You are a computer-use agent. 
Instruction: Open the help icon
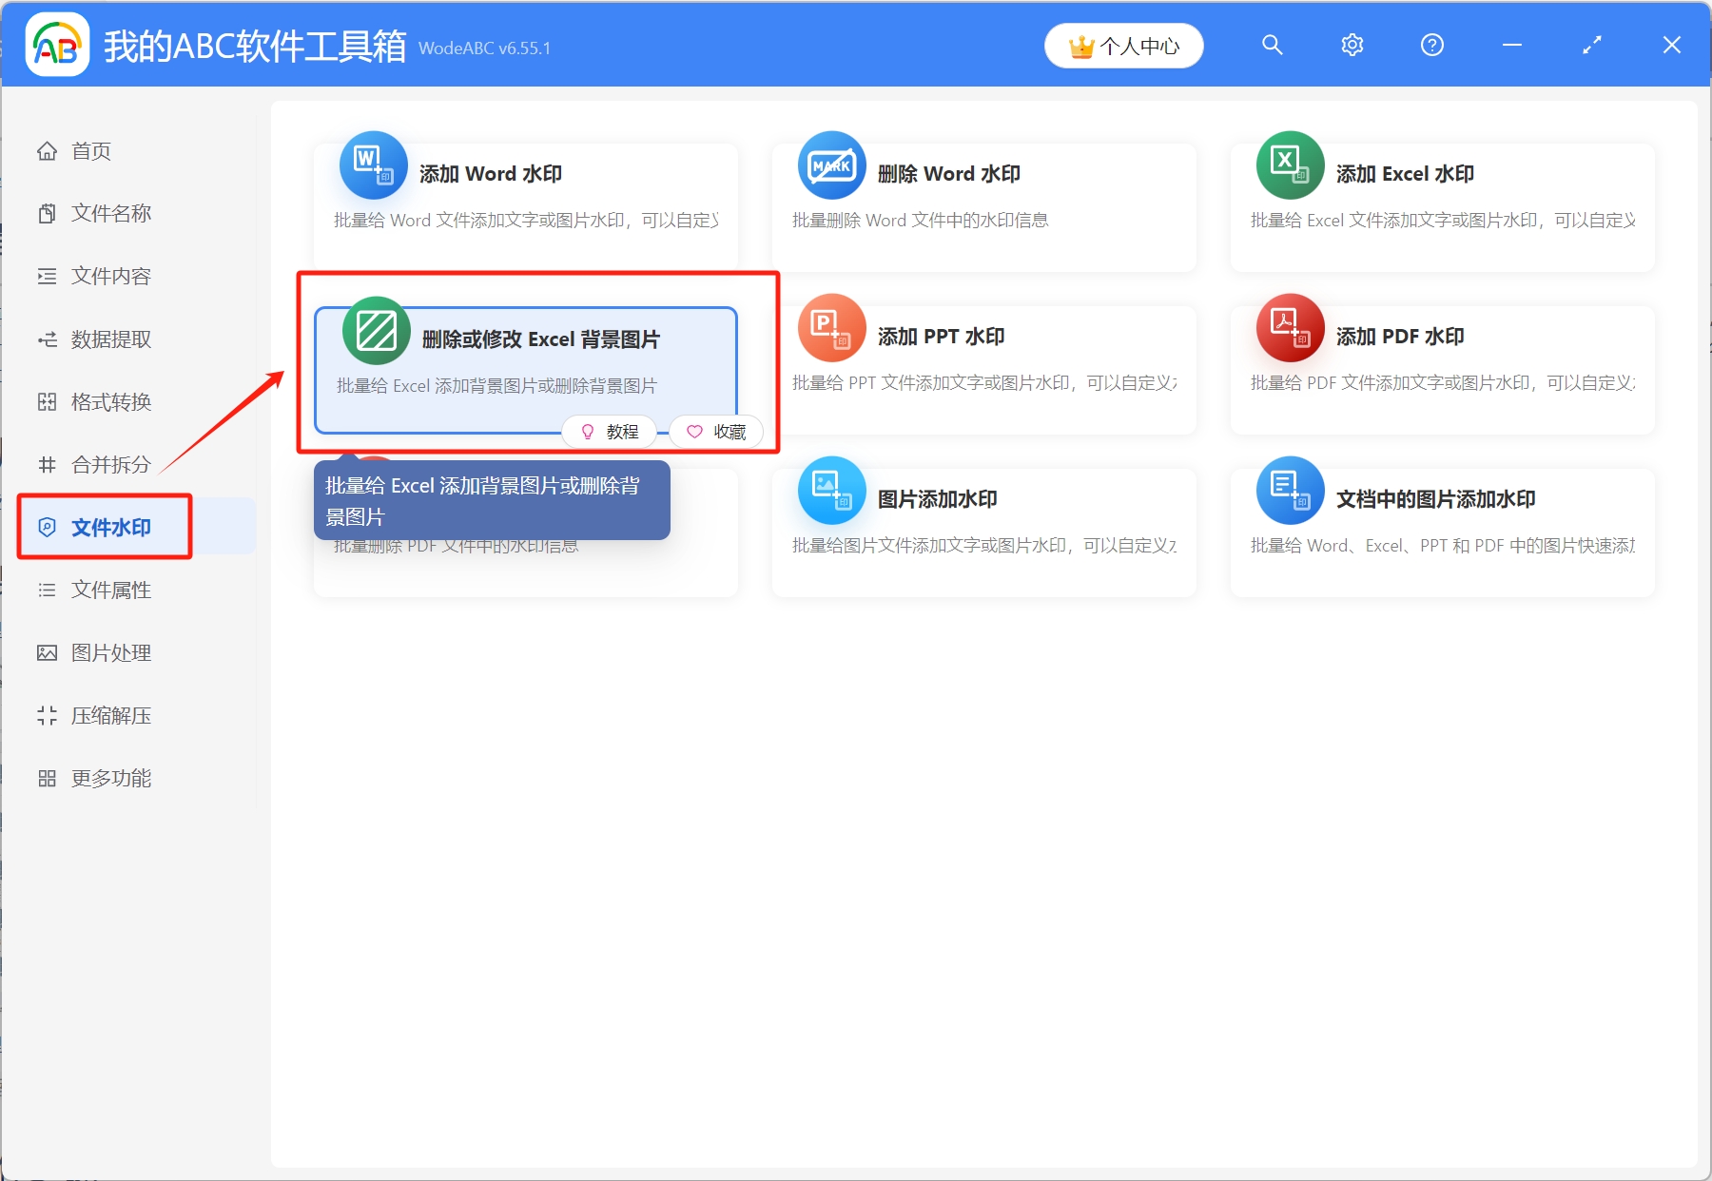tap(1430, 44)
